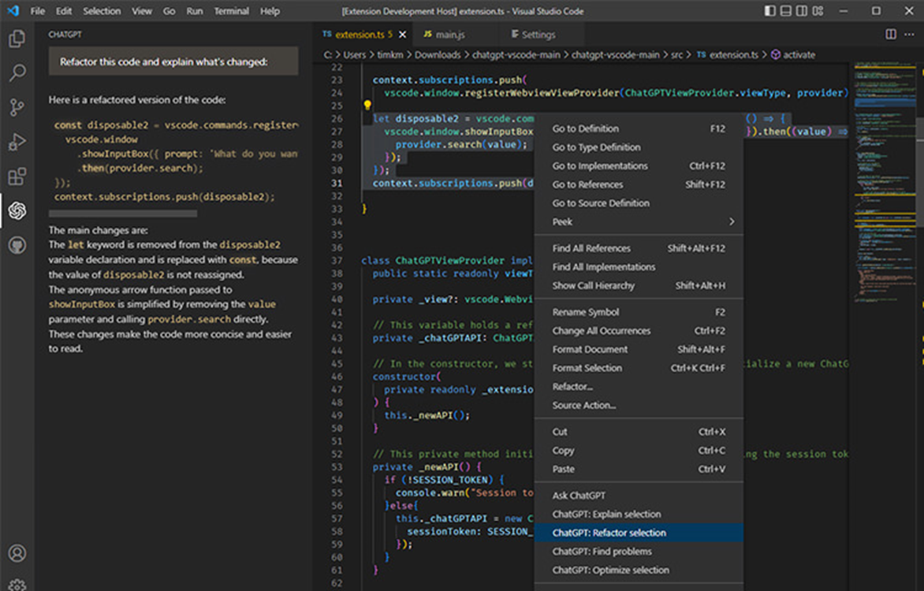Open the GitHub icon in activity bar
This screenshot has width=924, height=591.
point(17,246)
